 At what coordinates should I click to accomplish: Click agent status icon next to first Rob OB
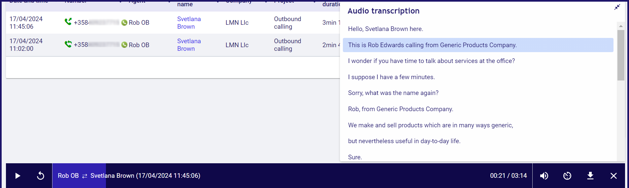(124, 23)
